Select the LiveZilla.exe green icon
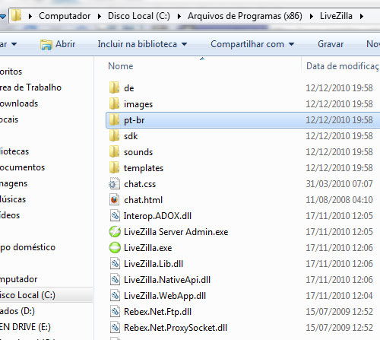The width and height of the screenshot is (380, 340). pyautogui.click(x=115, y=248)
